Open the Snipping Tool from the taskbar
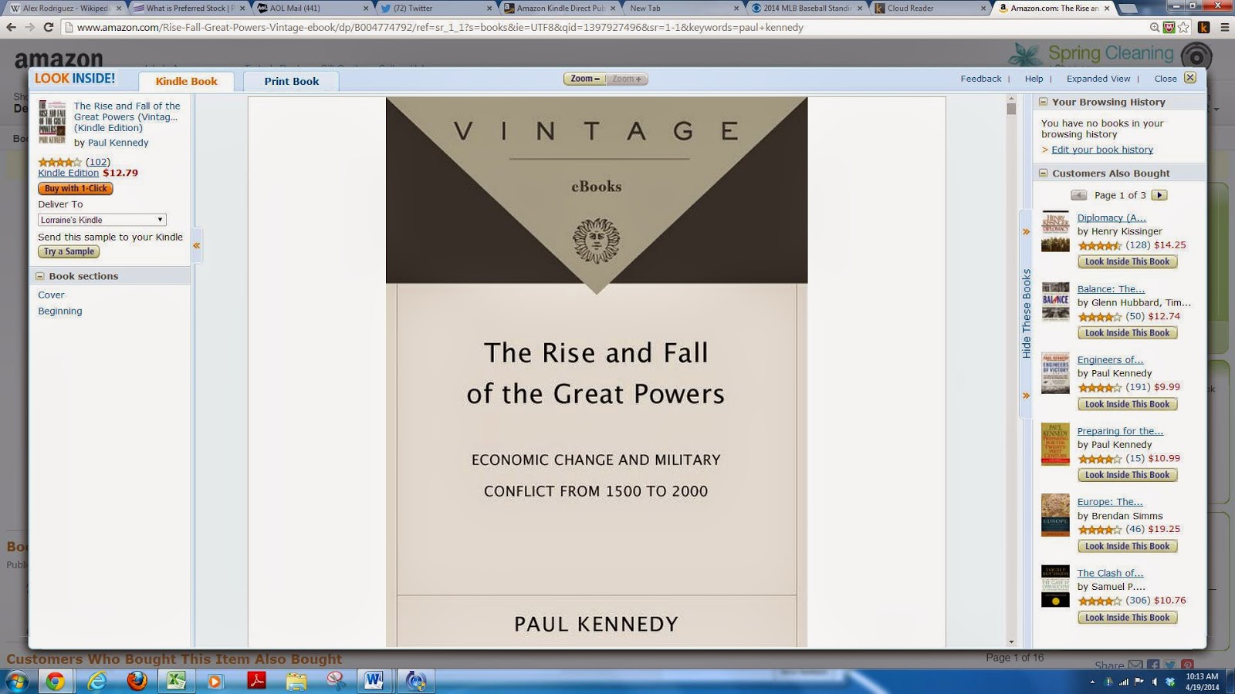 (x=336, y=681)
